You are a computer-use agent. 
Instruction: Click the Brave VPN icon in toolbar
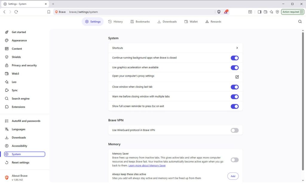[x=277, y=12]
